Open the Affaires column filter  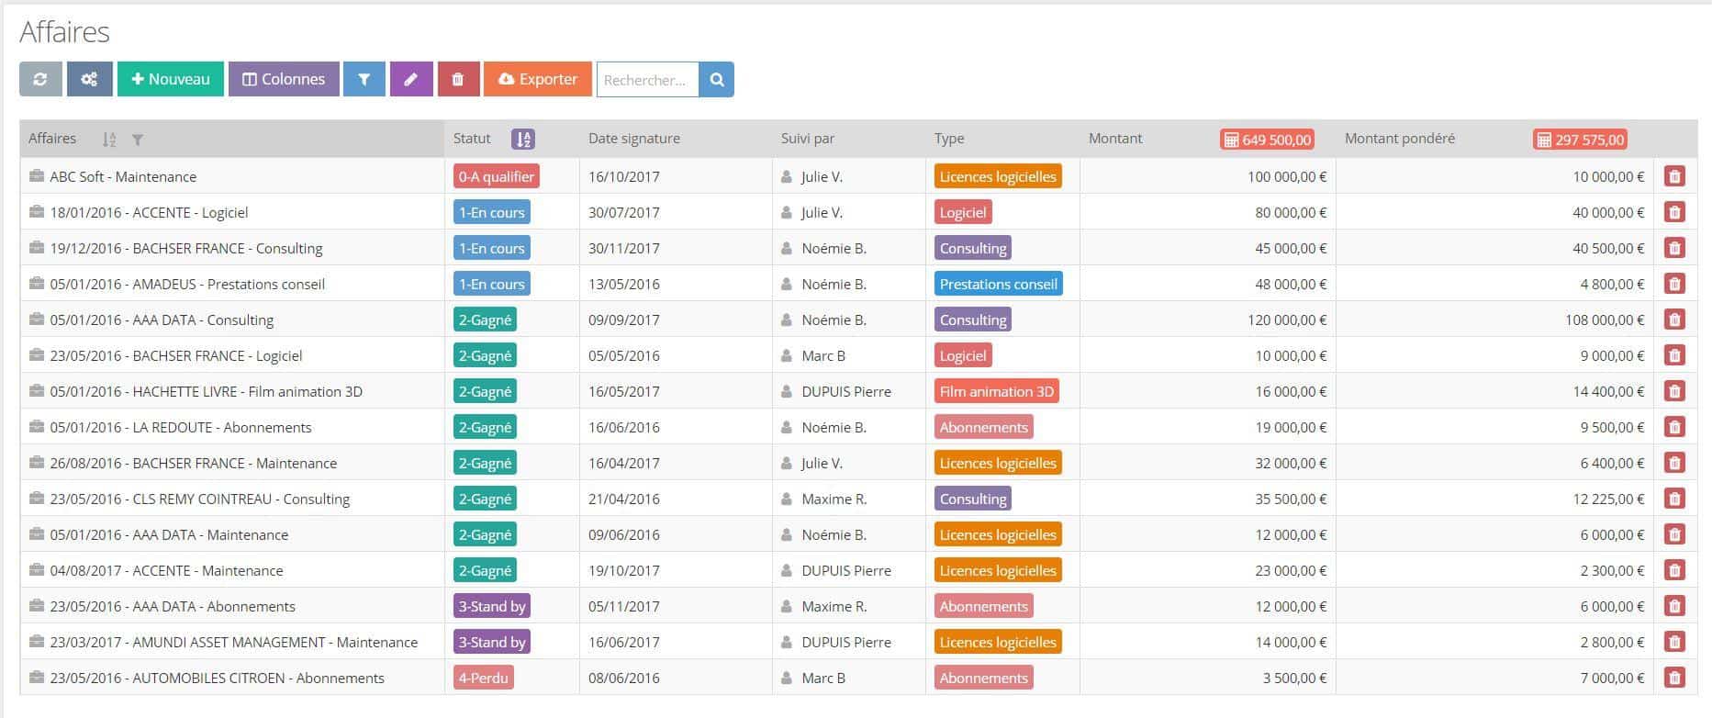138,140
